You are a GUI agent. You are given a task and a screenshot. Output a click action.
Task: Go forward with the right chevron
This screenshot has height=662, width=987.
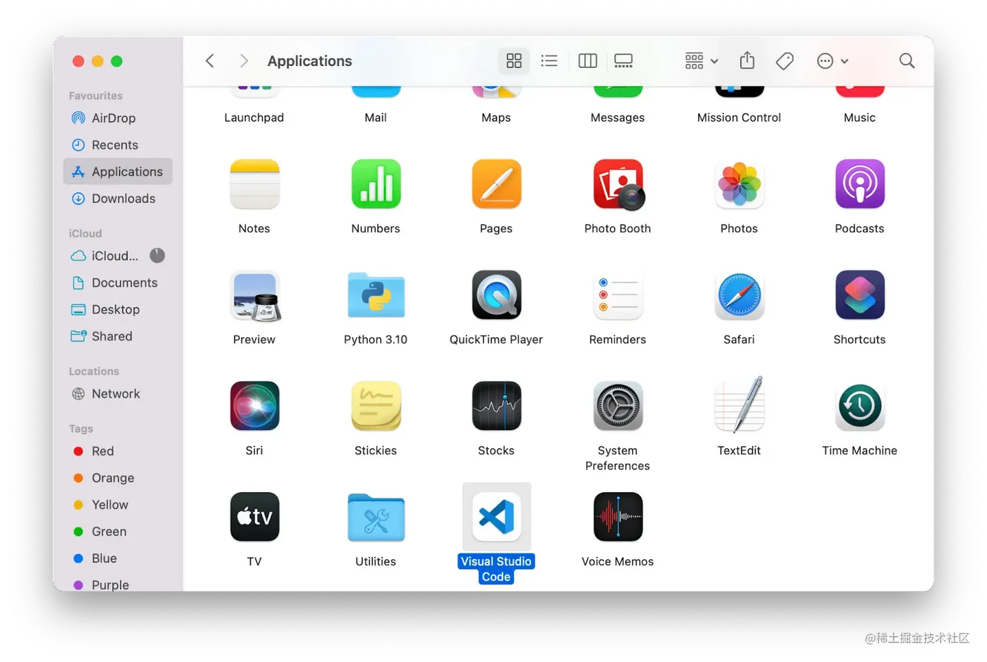pyautogui.click(x=244, y=61)
